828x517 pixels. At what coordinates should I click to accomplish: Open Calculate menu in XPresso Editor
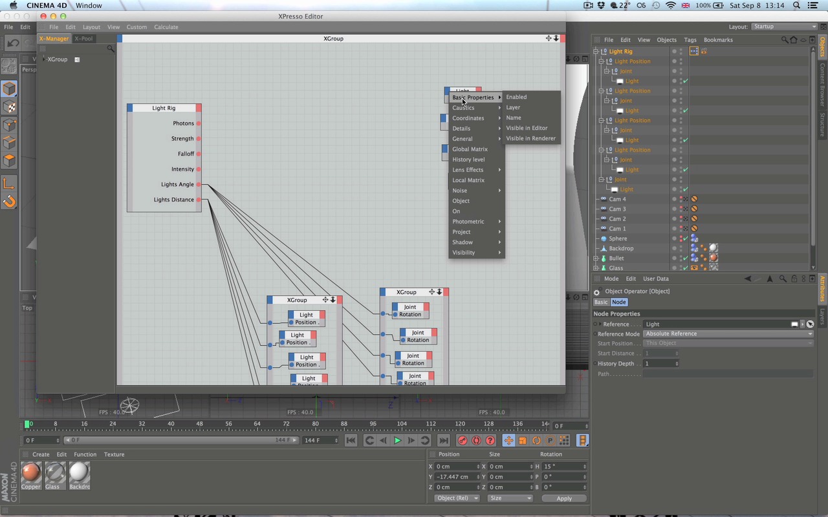tap(166, 27)
